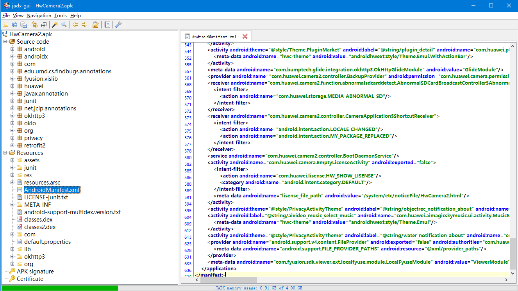Click the org package icon in Source code

click(20, 131)
